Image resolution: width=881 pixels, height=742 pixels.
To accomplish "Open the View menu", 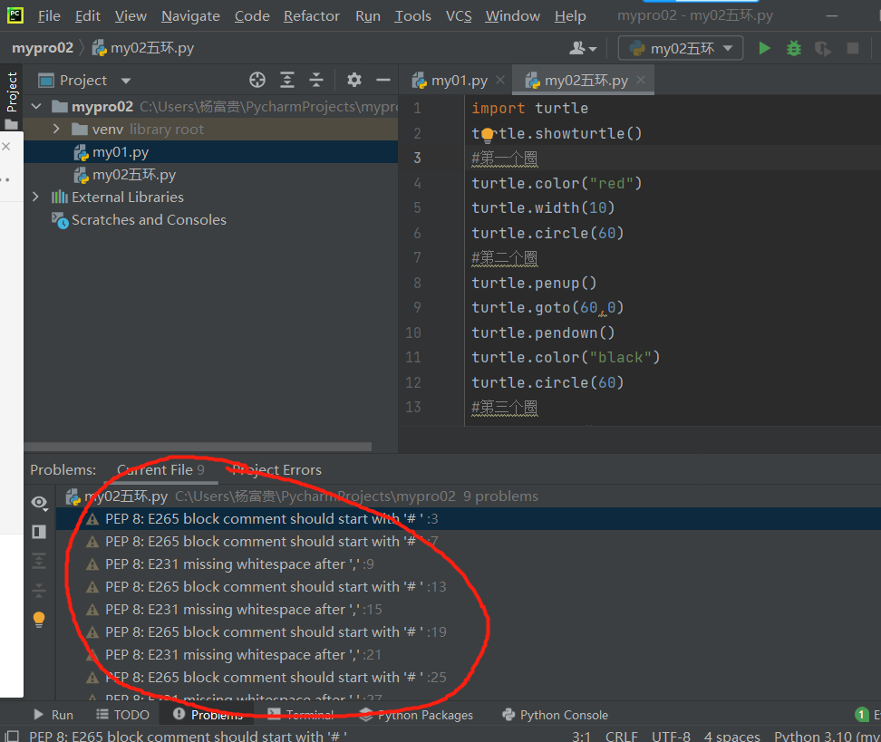I will (x=131, y=16).
